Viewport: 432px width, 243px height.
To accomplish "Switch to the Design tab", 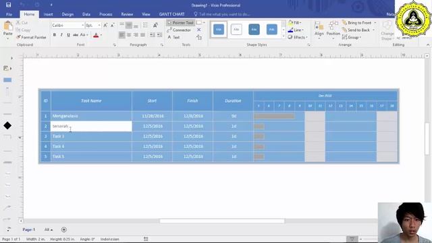I will 67,14.
